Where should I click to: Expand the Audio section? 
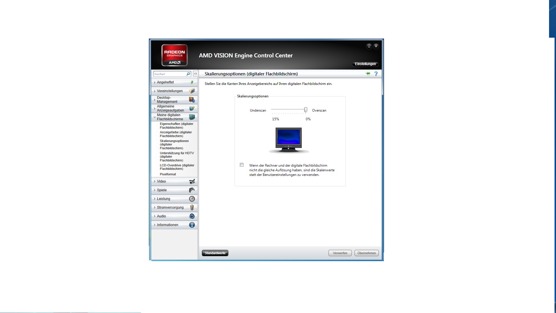(174, 216)
